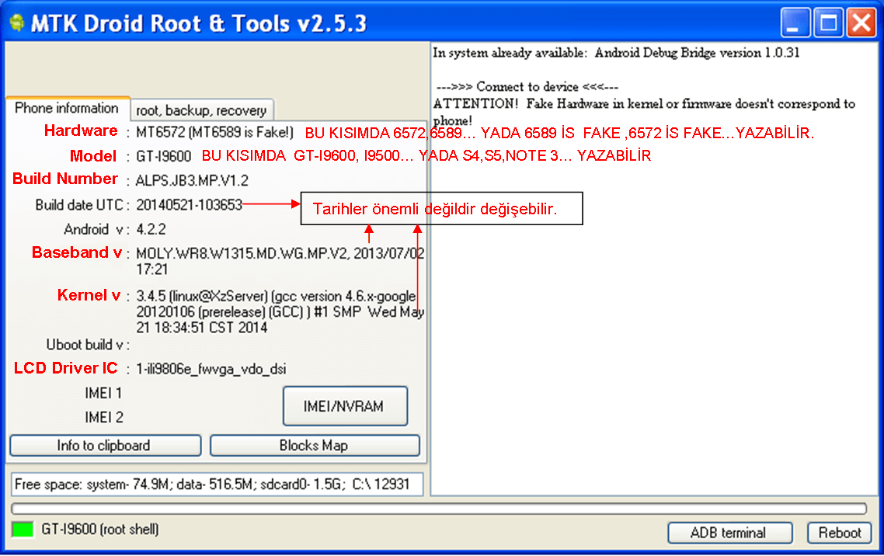
Task: Minimize the MTK Droid Root window
Action: [795, 23]
